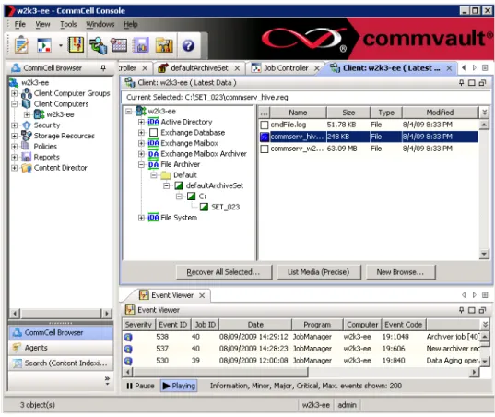Click Recover All Selected button
Viewport: 495px width, 417px height.
(223, 272)
